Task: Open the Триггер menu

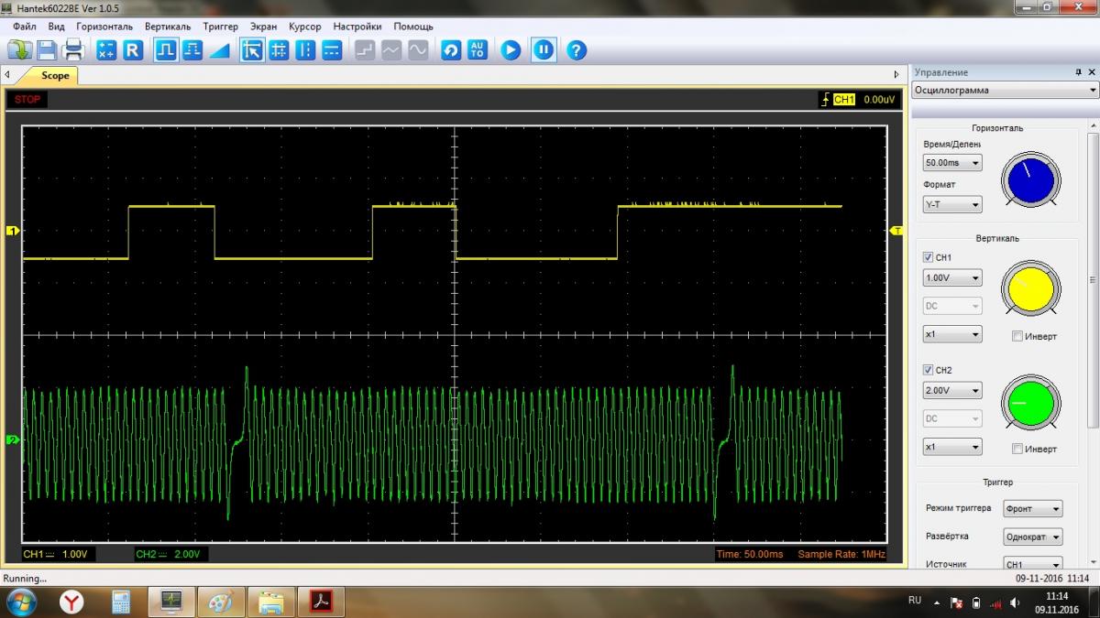Action: point(220,27)
